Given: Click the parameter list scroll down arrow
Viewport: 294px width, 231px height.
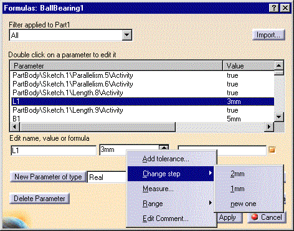Looking at the screenshot, I should point(279,117).
